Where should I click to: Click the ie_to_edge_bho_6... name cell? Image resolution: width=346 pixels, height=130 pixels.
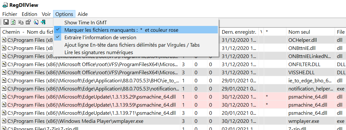[310, 81]
